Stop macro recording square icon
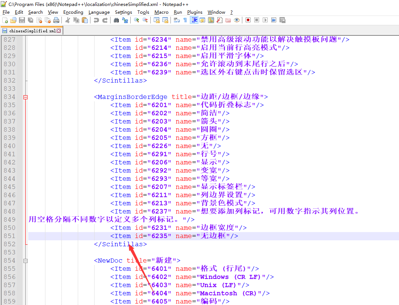This screenshot has height=305, width=399. 257,20
